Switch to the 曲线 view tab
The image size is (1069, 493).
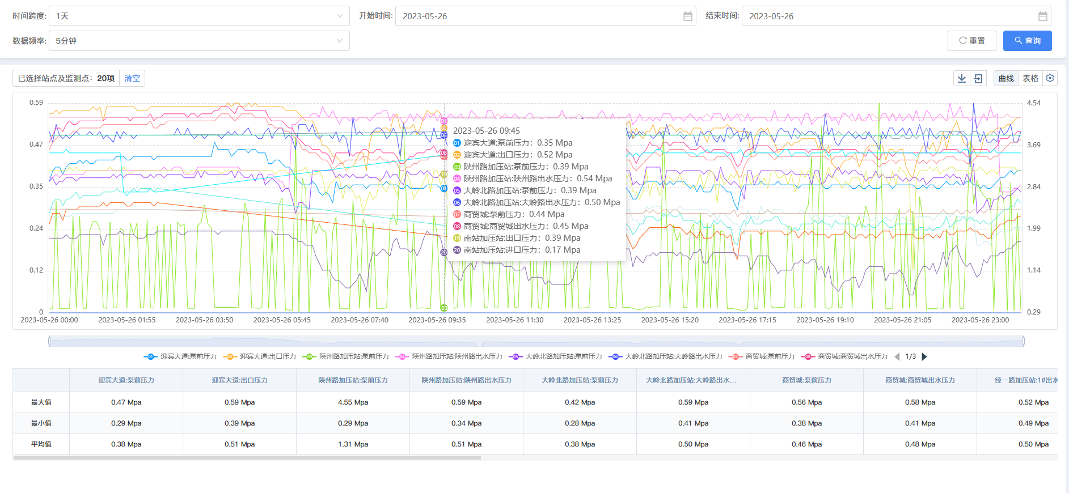point(1006,78)
